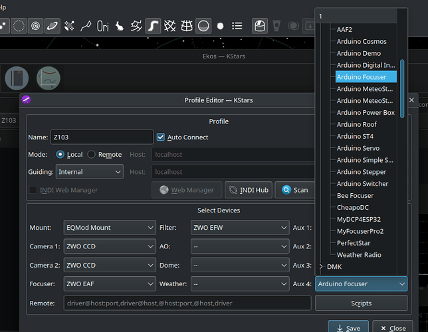Open the Ekos logbook module icon

17,78
